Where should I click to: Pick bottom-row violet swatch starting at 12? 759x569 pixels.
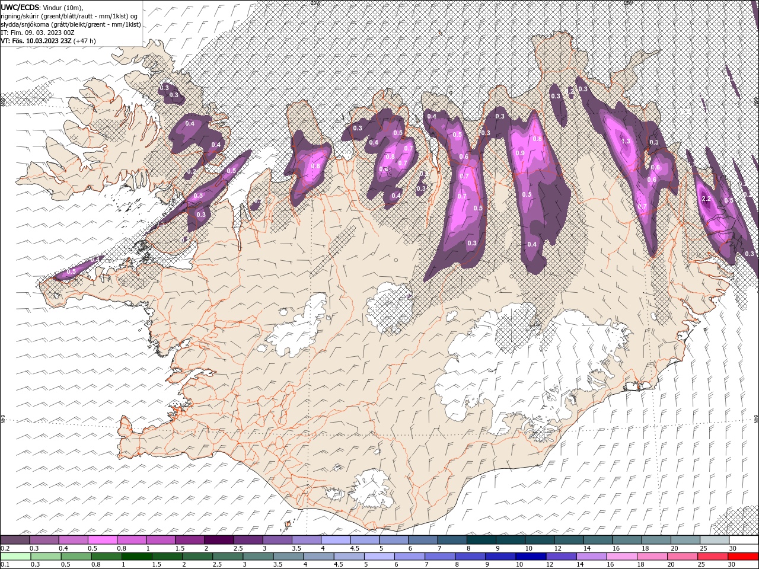561,556
